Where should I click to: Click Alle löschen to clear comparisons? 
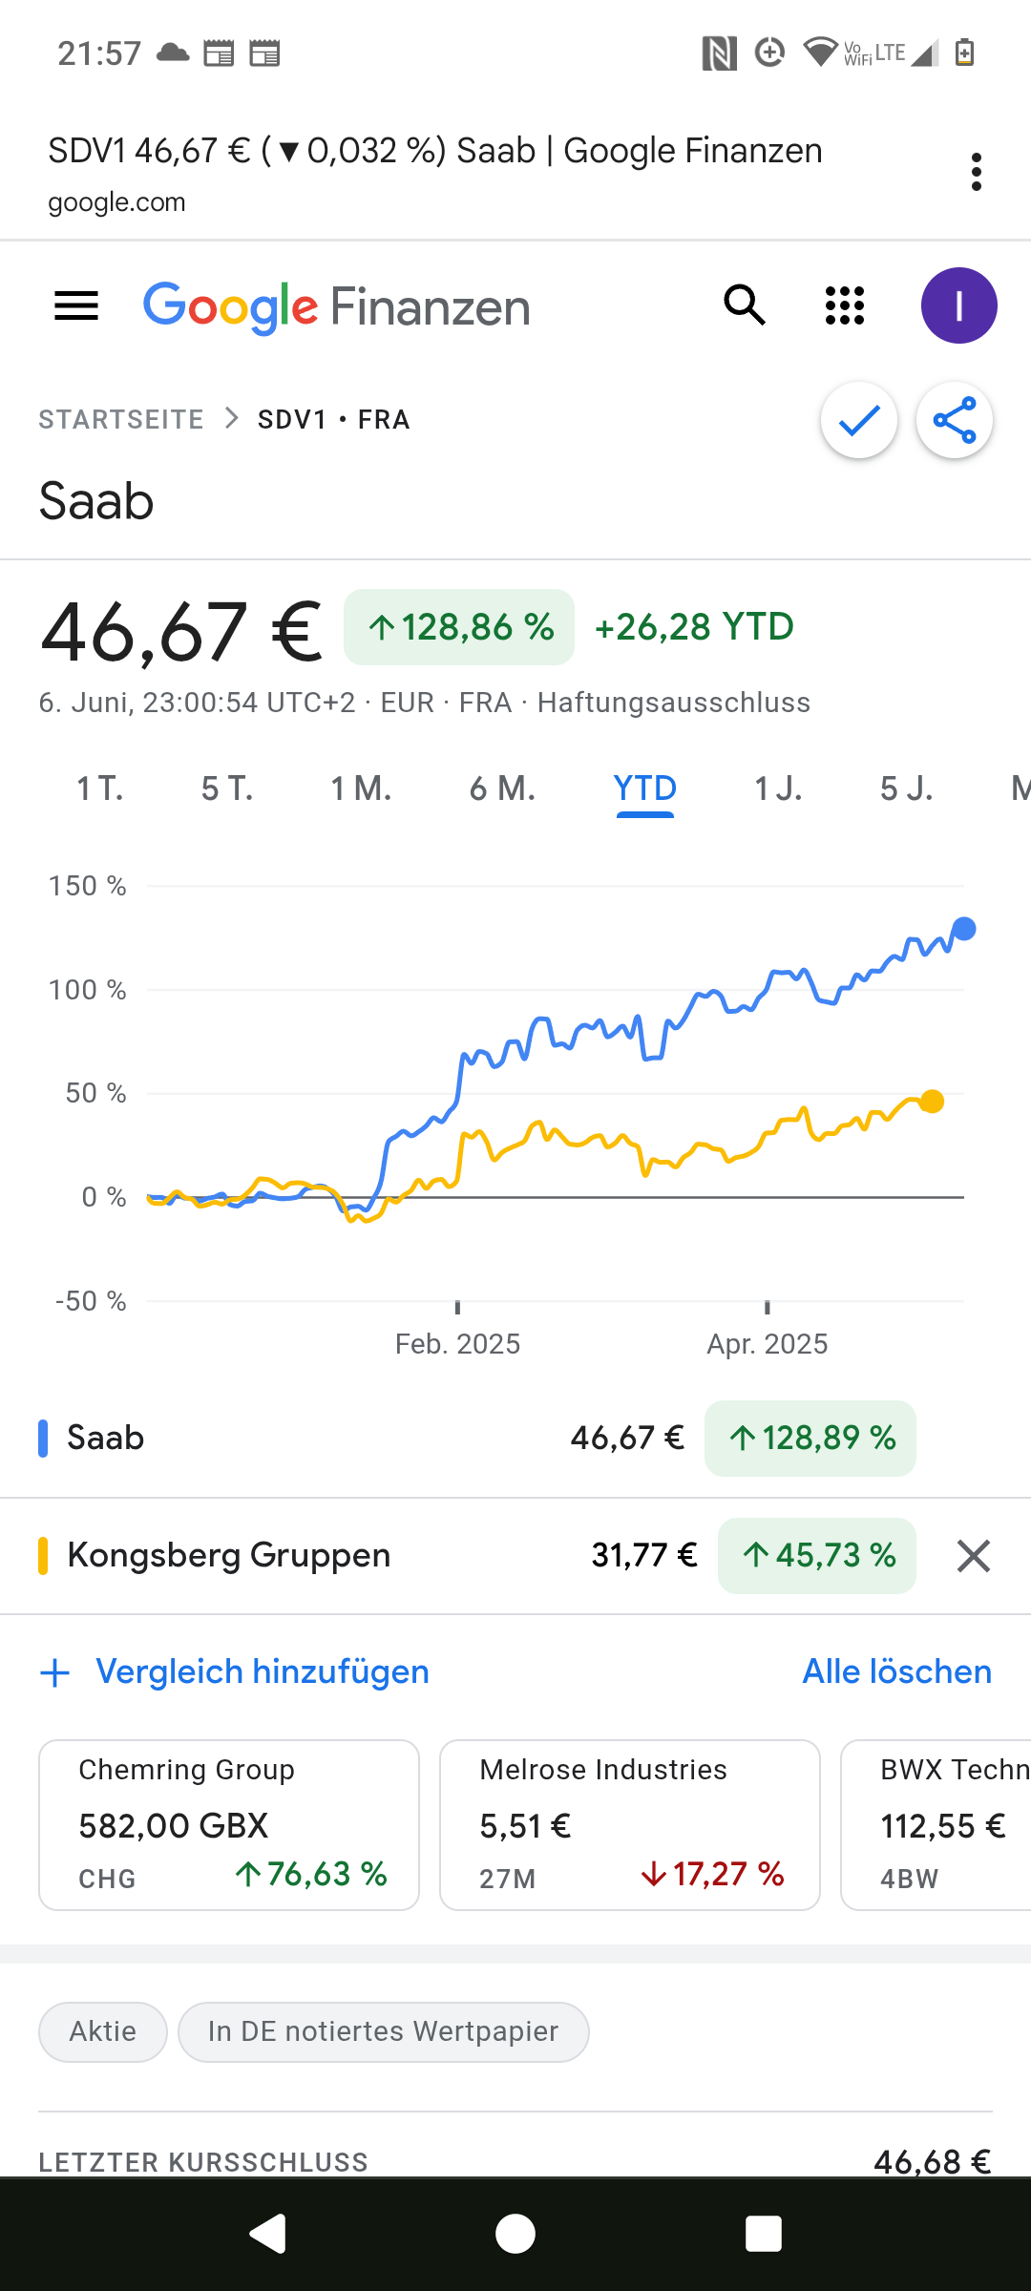pyautogui.click(x=897, y=1672)
